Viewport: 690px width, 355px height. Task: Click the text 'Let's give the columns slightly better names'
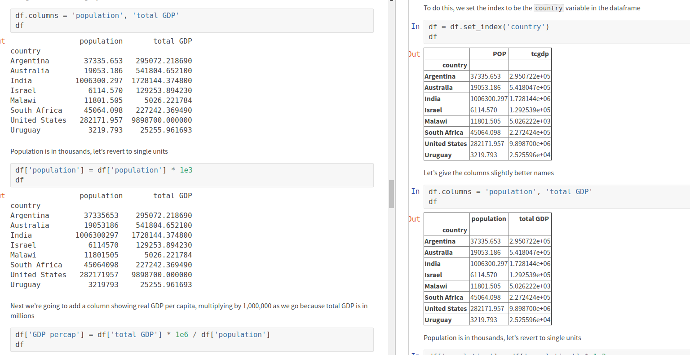(488, 173)
